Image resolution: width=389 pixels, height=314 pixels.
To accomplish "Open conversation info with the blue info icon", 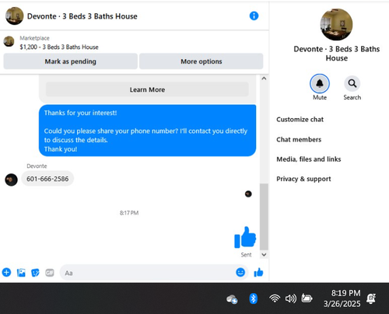I will click(254, 16).
